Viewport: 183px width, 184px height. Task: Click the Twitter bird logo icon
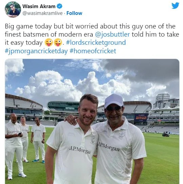[x=175, y=6]
